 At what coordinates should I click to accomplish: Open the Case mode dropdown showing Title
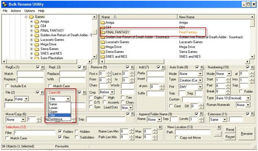pos(68,99)
